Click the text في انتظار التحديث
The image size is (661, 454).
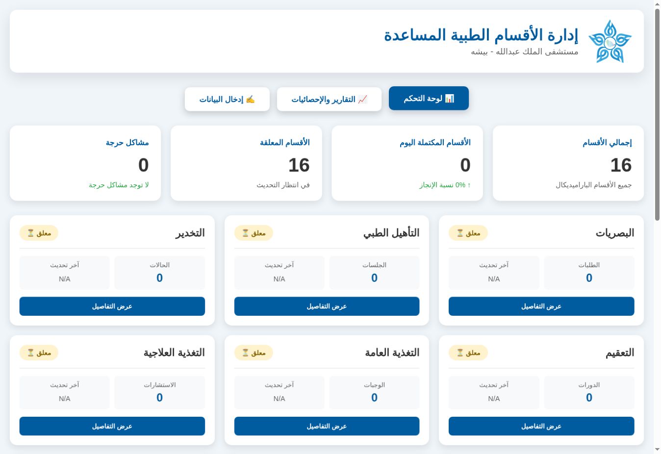[x=283, y=185]
